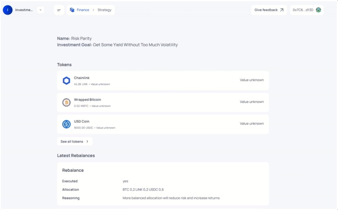Toggle the sidebar menu icon

click(x=59, y=10)
